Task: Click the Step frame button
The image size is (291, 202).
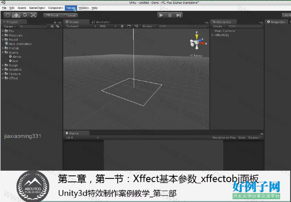Action: (179, 15)
